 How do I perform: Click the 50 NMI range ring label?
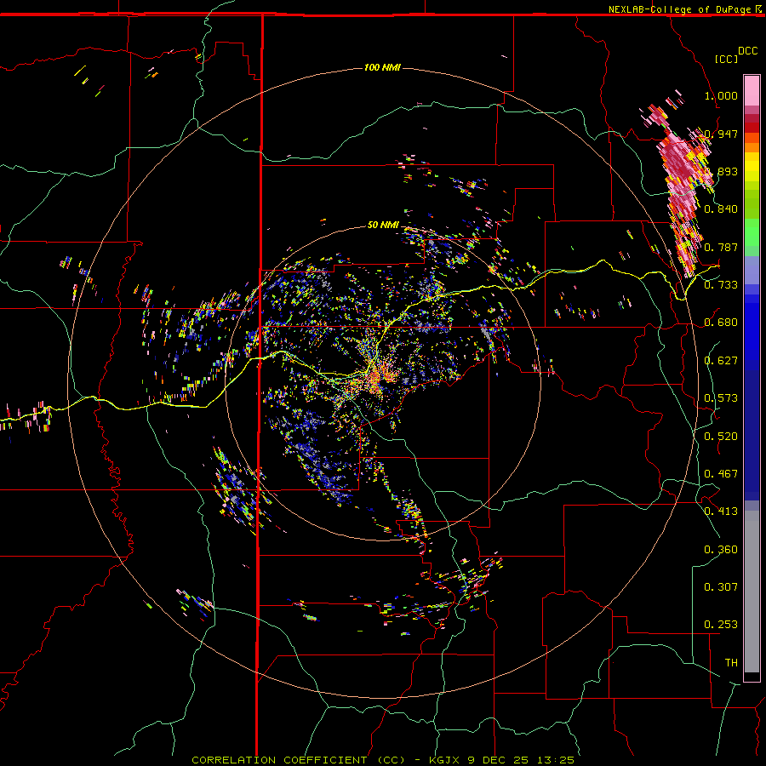383,225
